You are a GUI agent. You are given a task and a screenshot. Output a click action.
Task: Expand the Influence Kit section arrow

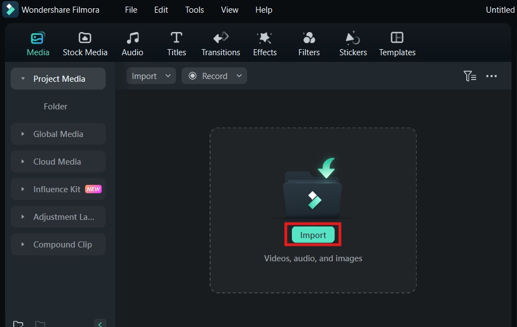(x=23, y=189)
